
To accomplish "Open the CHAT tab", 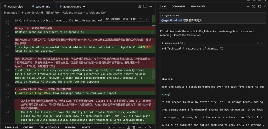I will [163, 7].
